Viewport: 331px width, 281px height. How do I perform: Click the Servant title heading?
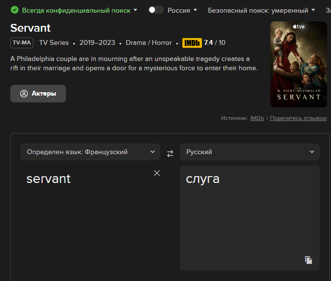30,28
